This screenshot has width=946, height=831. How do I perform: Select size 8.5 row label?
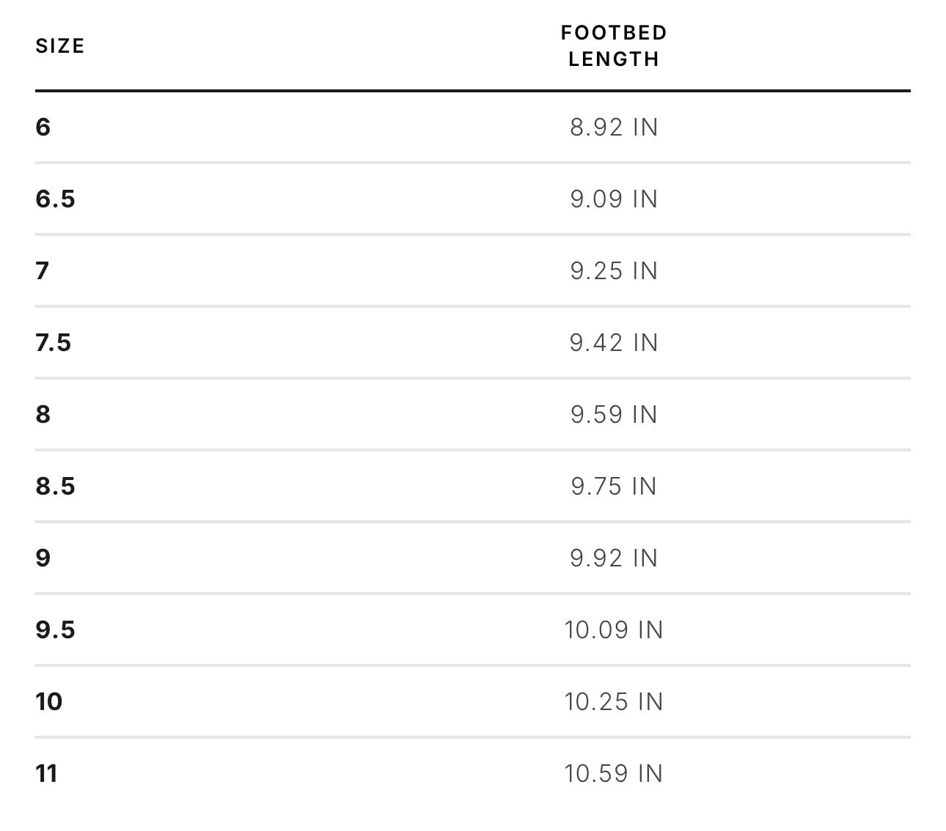[x=55, y=487]
